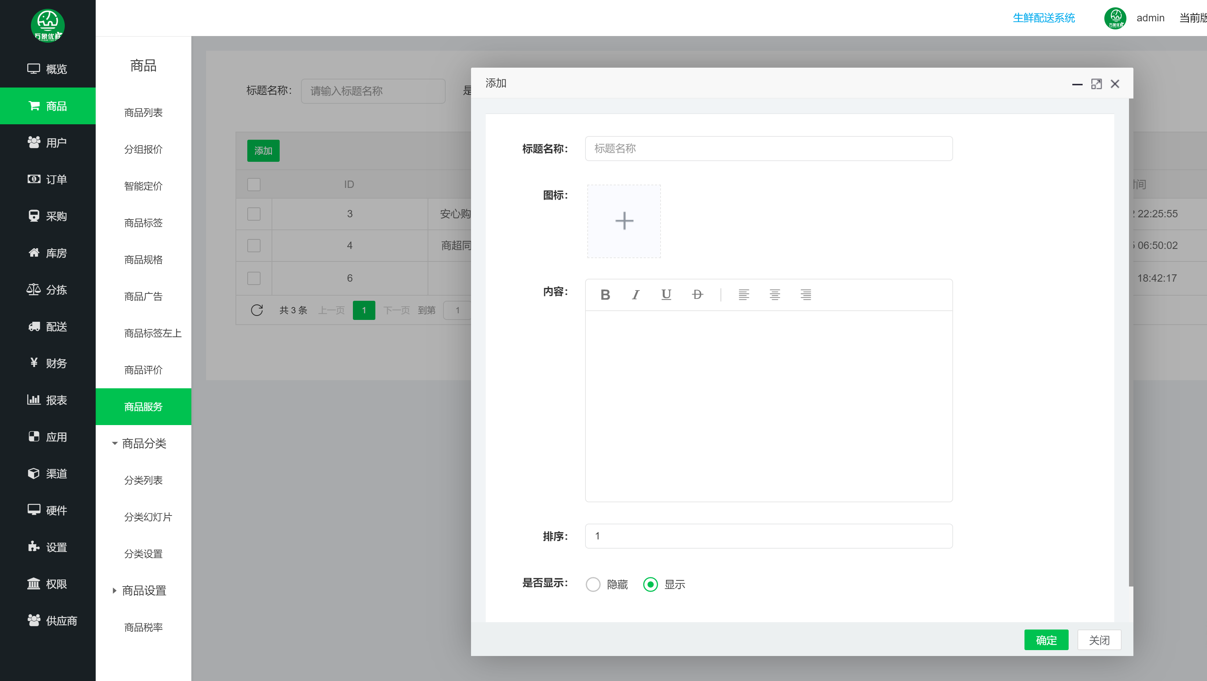Viewport: 1207px width, 681px height.
Task: Switch to the 商品评价 submenu item
Action: (144, 370)
